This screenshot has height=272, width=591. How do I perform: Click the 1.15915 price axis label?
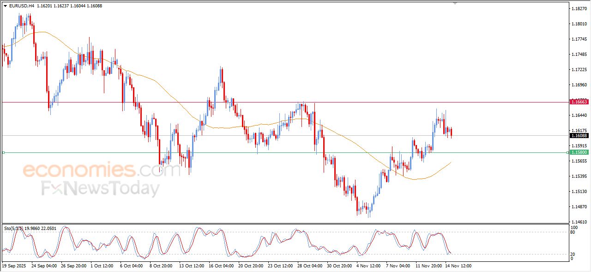(579, 146)
